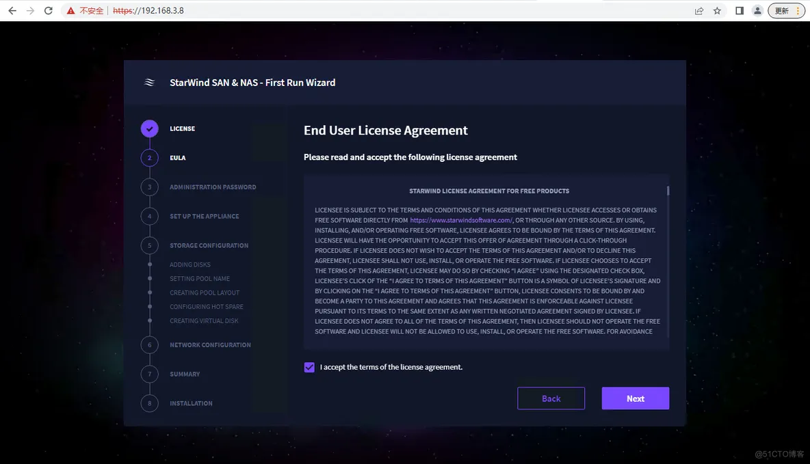Open the starwindsoftware.com link in agreement
This screenshot has height=464, width=810.
[x=461, y=220]
